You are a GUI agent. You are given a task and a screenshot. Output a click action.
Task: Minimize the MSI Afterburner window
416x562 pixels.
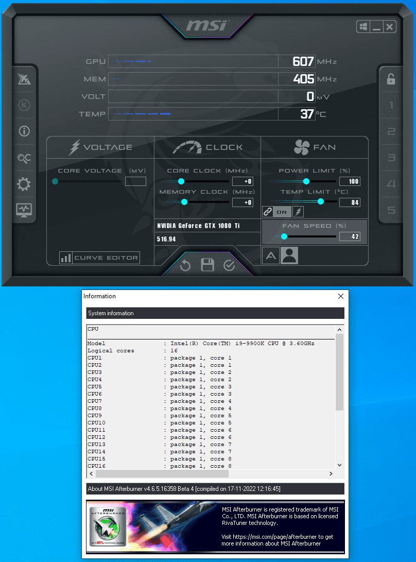(376, 26)
